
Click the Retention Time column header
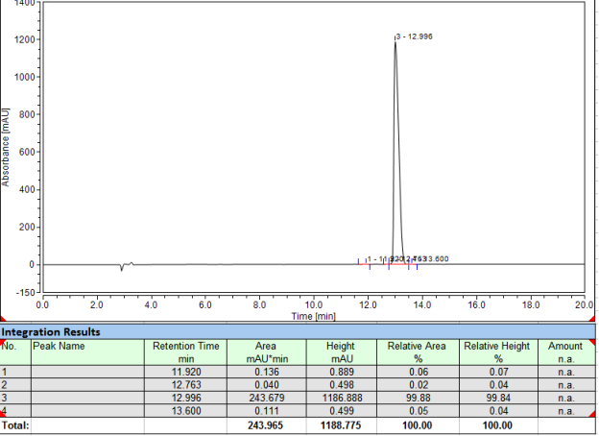(x=186, y=351)
